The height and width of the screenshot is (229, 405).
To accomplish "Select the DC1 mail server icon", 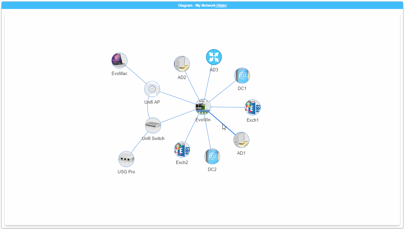I will [x=242, y=75].
